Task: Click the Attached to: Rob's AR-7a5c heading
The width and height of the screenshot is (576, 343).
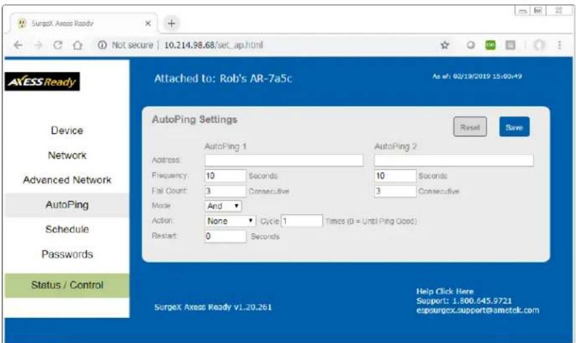Action: (x=223, y=79)
